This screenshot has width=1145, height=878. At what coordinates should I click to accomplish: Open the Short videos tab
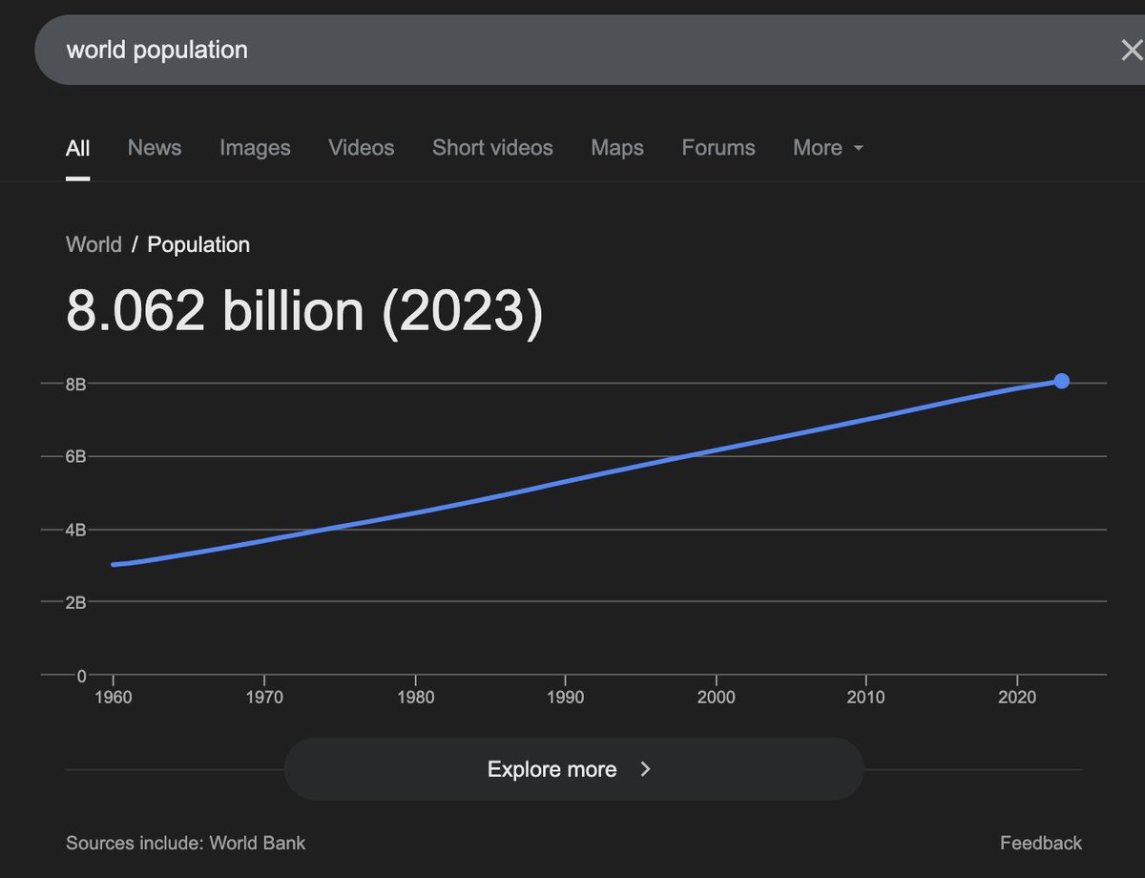coord(492,148)
